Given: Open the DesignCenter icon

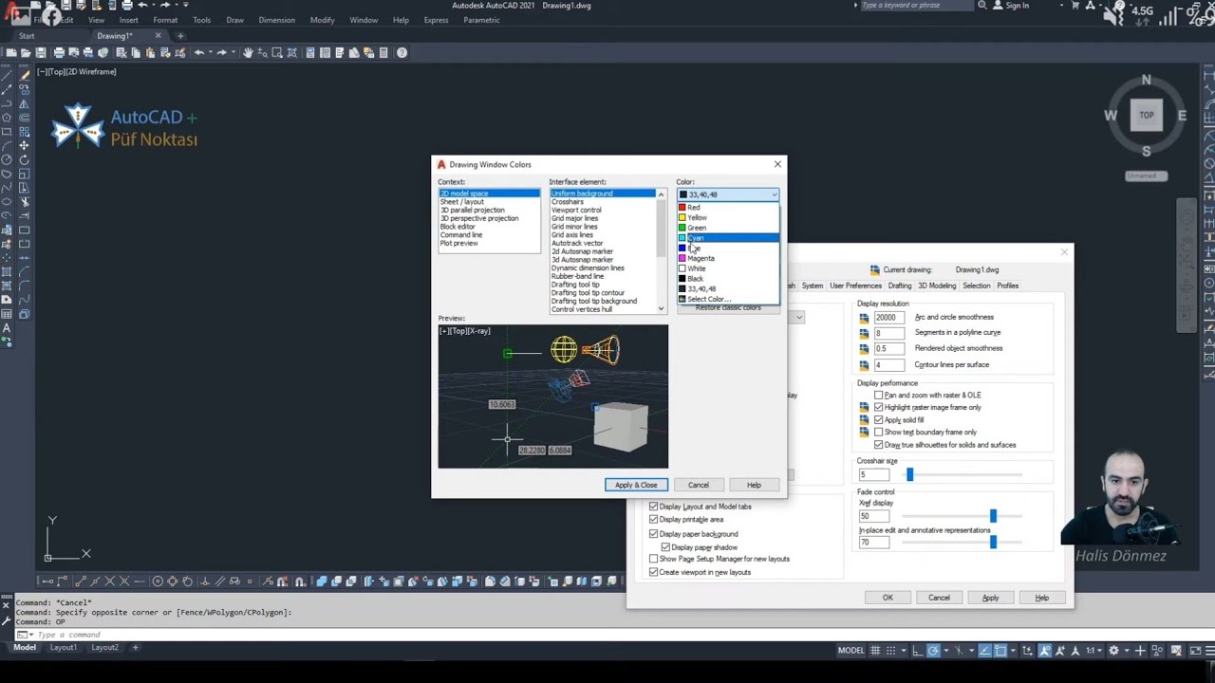Looking at the screenshot, I should click(x=325, y=52).
